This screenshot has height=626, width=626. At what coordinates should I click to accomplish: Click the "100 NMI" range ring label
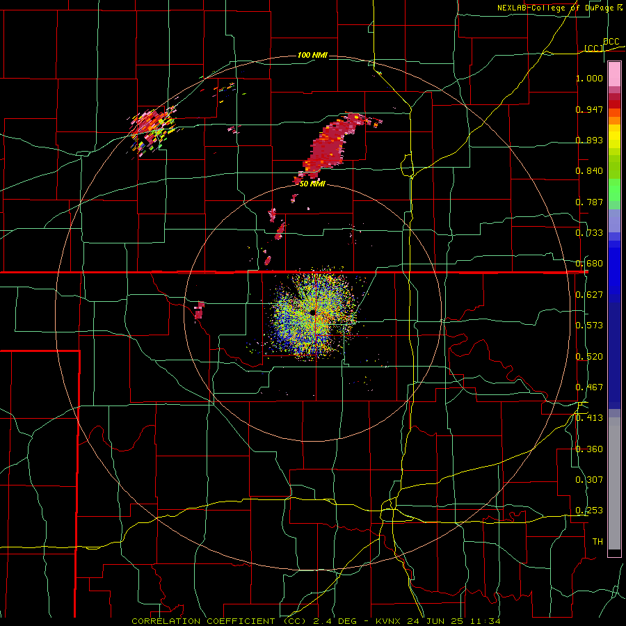(x=312, y=55)
